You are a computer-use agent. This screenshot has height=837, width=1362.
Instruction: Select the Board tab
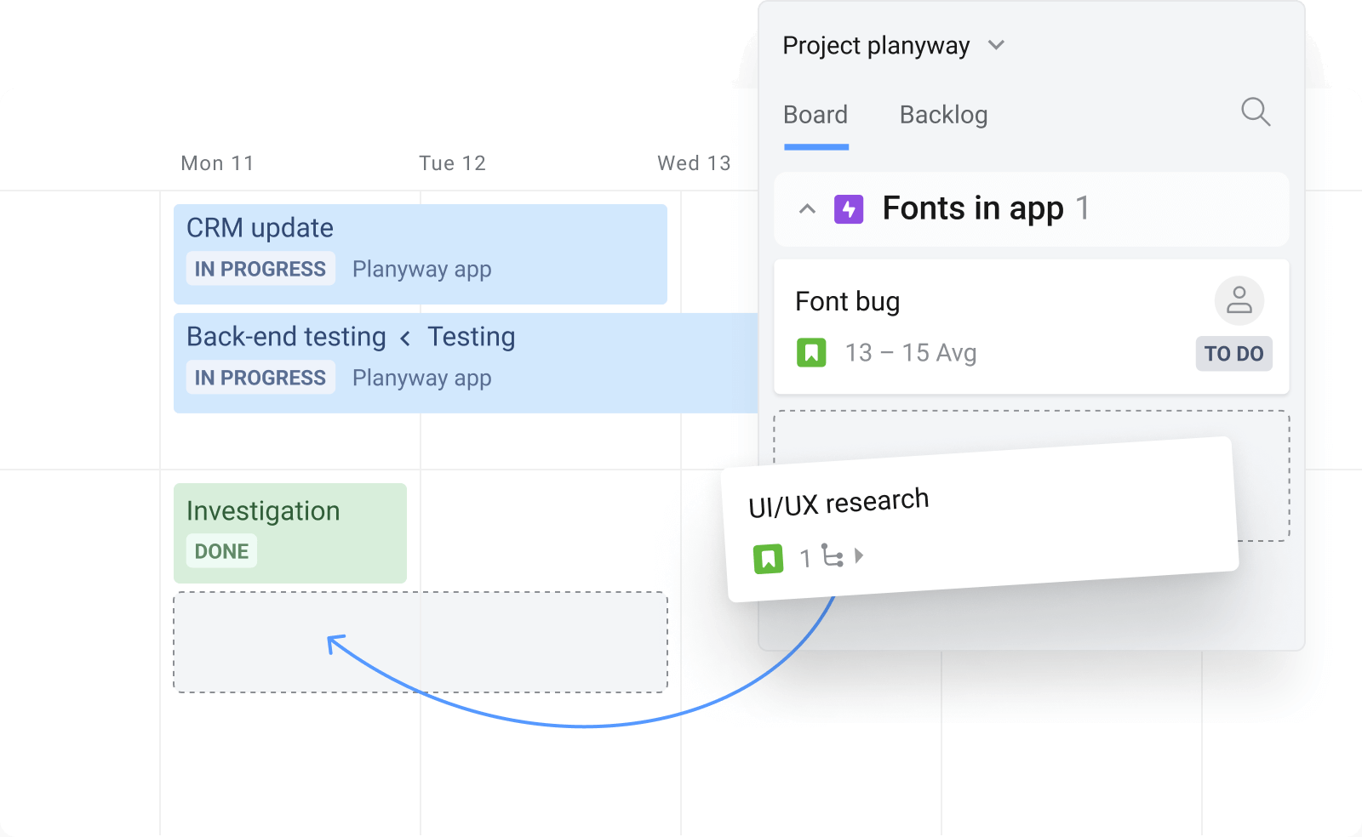pyautogui.click(x=815, y=114)
